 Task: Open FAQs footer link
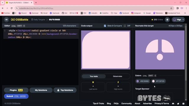tap(116, 103)
